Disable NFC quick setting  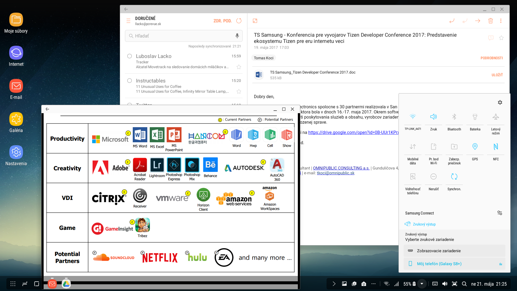495,147
